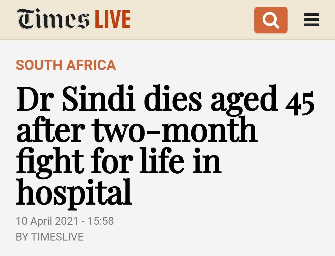
Task: Click 'TIMESLIVE' author name in byline
Action: click(x=57, y=237)
